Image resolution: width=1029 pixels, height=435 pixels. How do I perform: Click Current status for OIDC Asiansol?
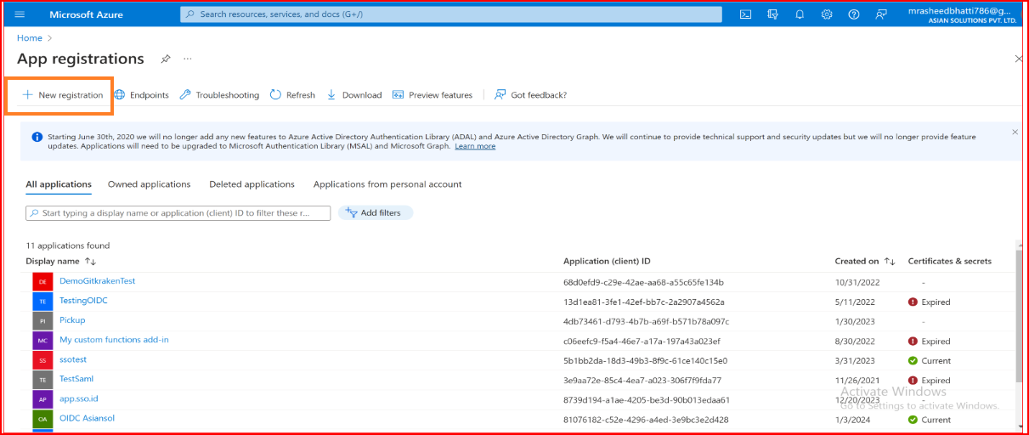pyautogui.click(x=930, y=420)
